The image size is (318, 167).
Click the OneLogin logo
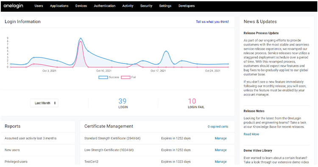[14, 6]
